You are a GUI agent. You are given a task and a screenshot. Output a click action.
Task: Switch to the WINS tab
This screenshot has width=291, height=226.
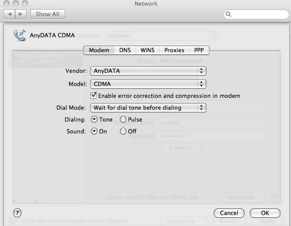tap(147, 50)
